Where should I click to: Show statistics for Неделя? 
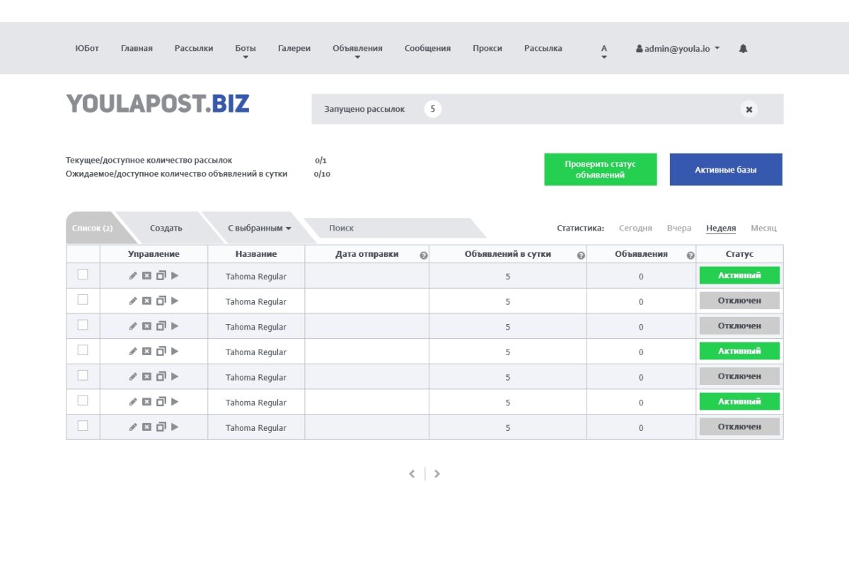[721, 228]
